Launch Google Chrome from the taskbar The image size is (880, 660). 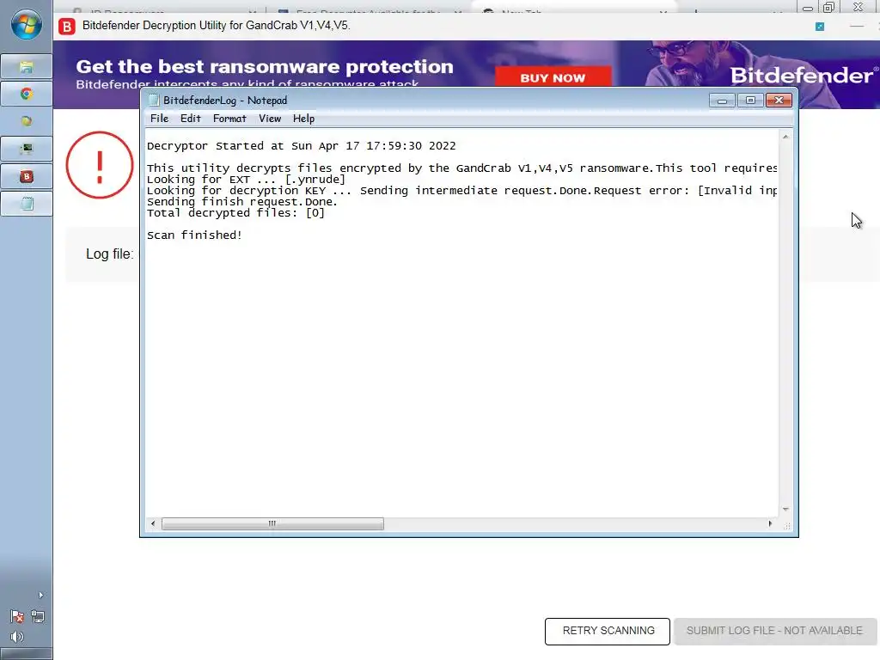pyautogui.click(x=27, y=94)
